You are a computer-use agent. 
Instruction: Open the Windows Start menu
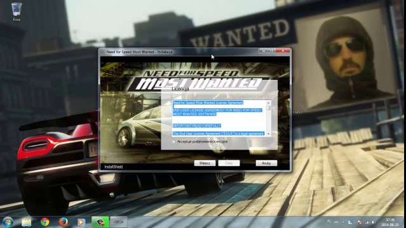8,222
